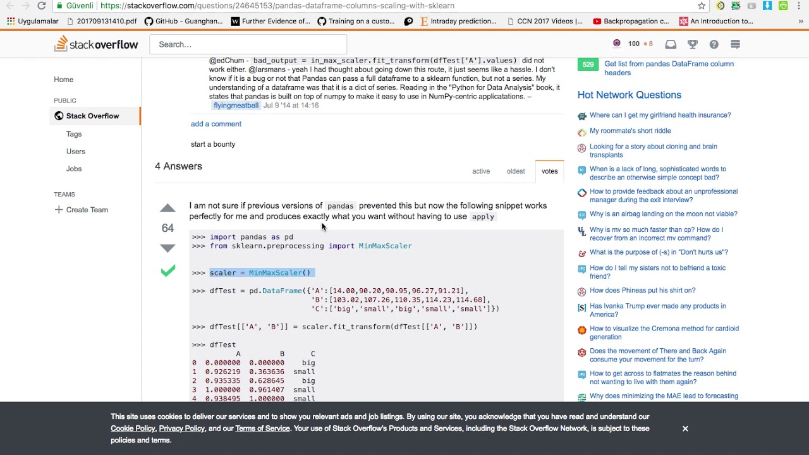This screenshot has width=809, height=455.
Task: Open the Cookie Policy link
Action: point(133,428)
